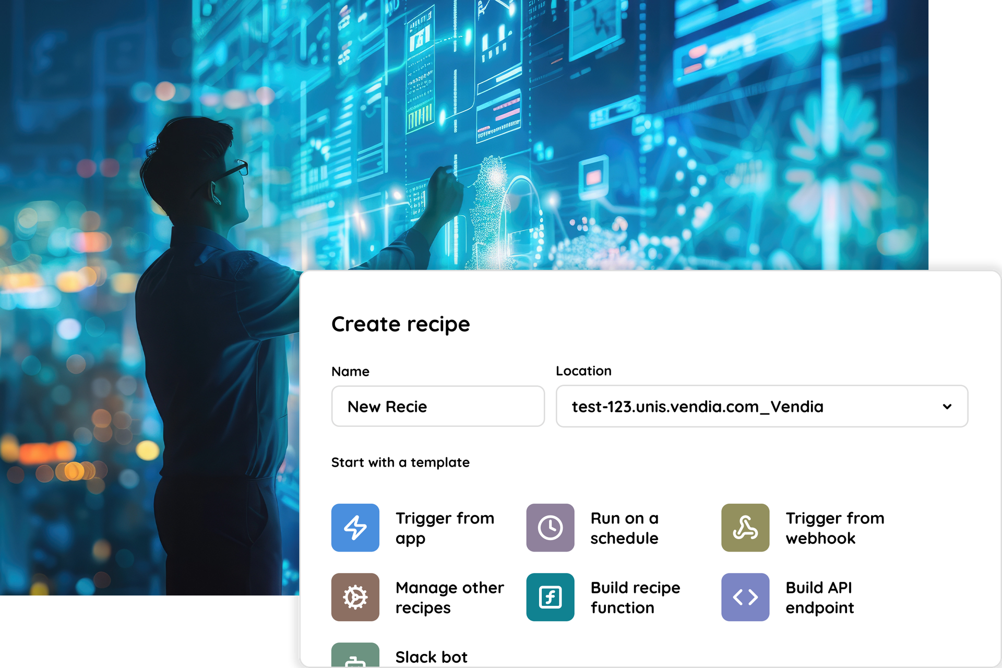Choose 'Trigger from app' template label
Screen dimensions: 1002x668
(445, 528)
